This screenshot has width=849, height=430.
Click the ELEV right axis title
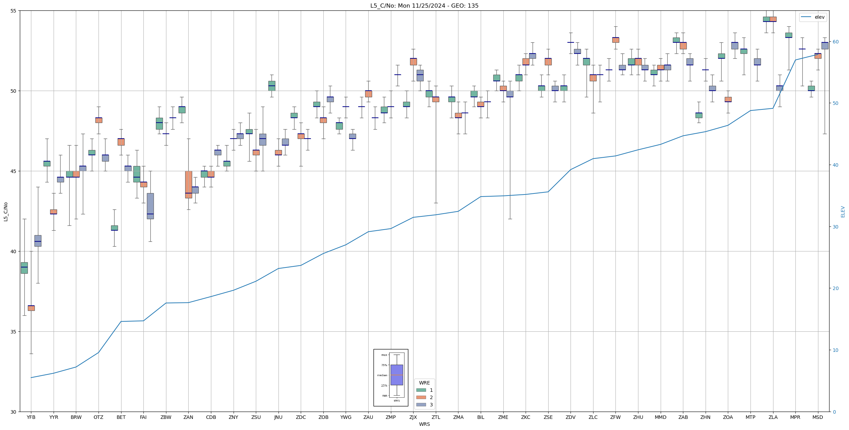point(843,212)
